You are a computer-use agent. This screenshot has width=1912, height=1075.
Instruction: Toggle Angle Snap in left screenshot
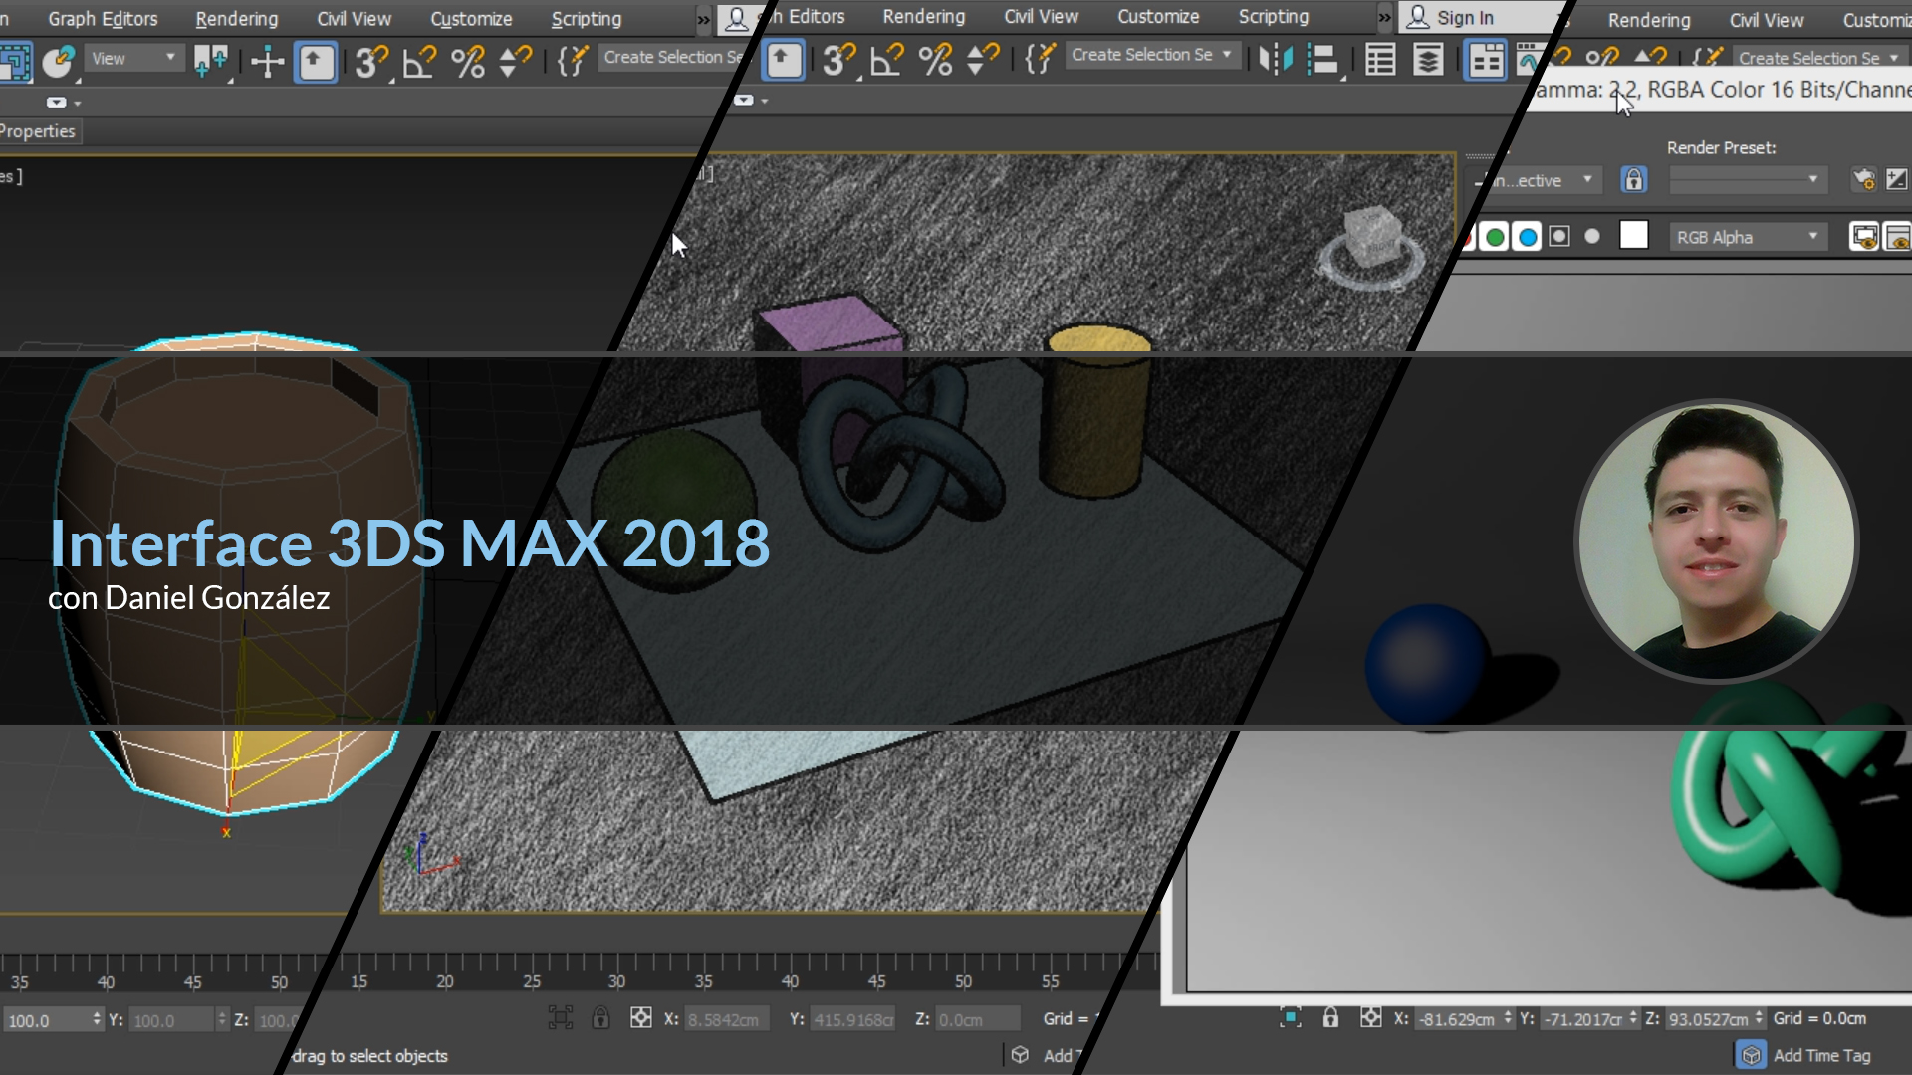click(419, 61)
